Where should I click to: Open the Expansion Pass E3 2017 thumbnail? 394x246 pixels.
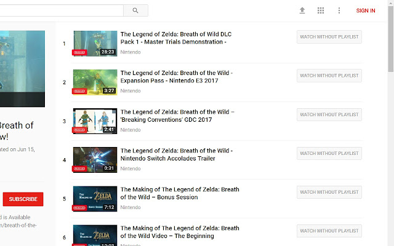click(95, 82)
